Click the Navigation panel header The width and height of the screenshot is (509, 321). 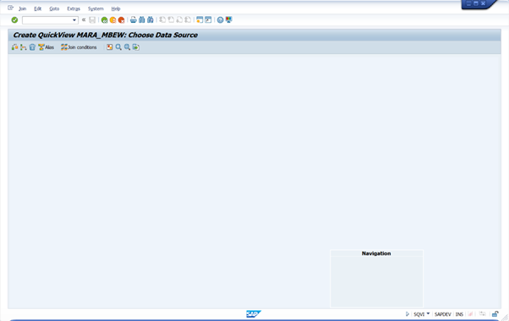point(376,253)
